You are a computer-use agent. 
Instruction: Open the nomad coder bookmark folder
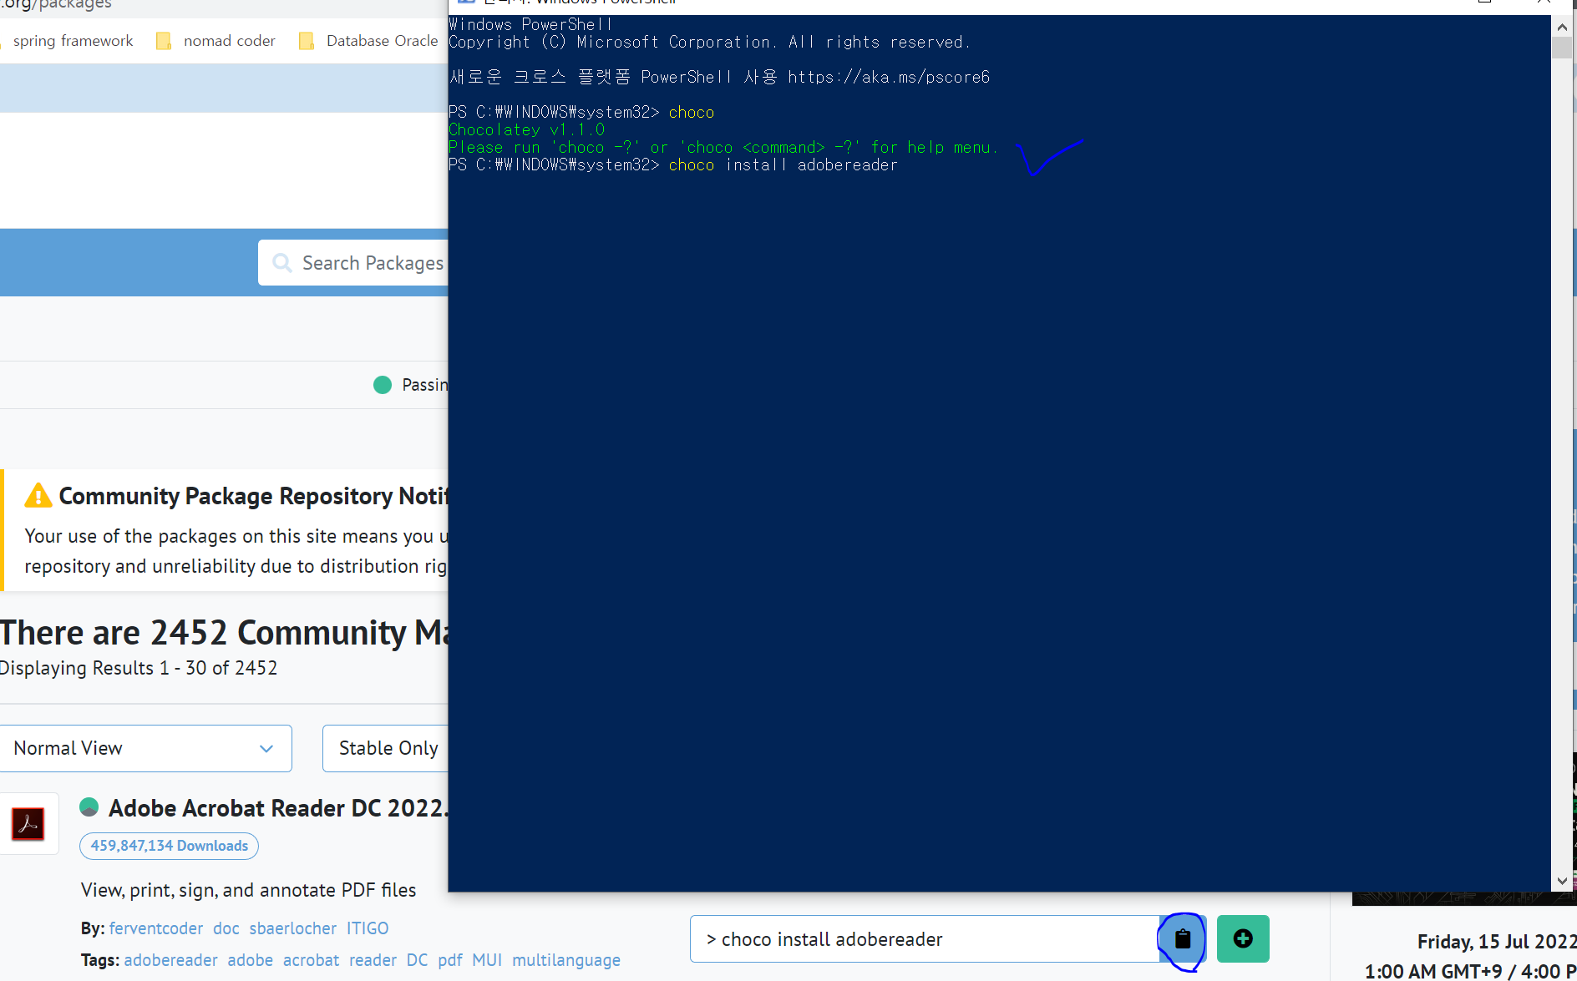[216, 41]
